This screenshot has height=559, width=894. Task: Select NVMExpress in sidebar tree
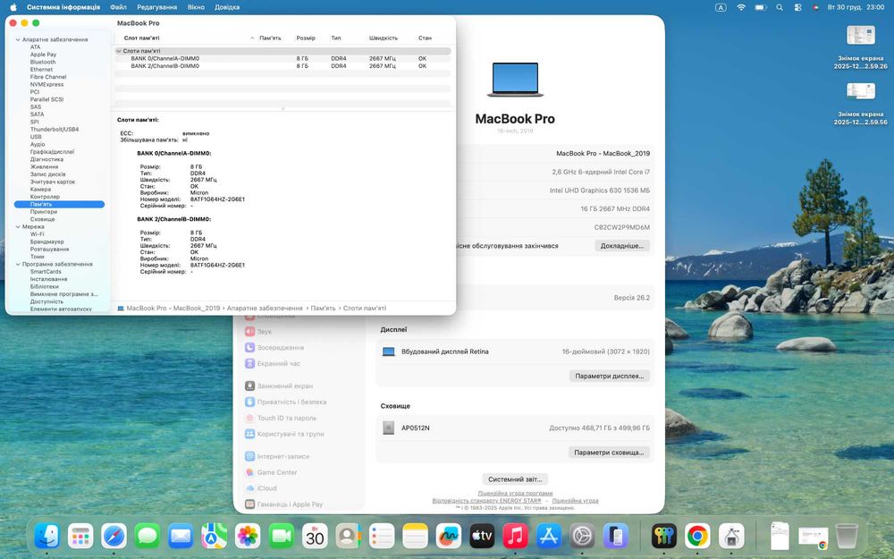[46, 84]
